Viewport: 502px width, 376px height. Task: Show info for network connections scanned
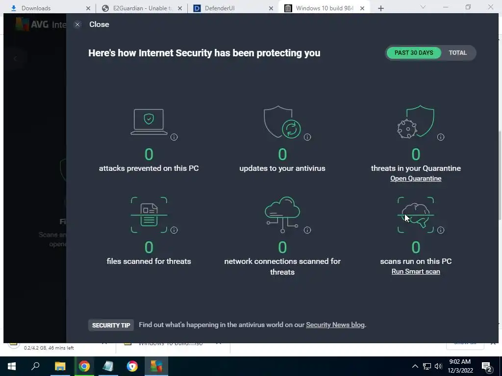pos(307,230)
